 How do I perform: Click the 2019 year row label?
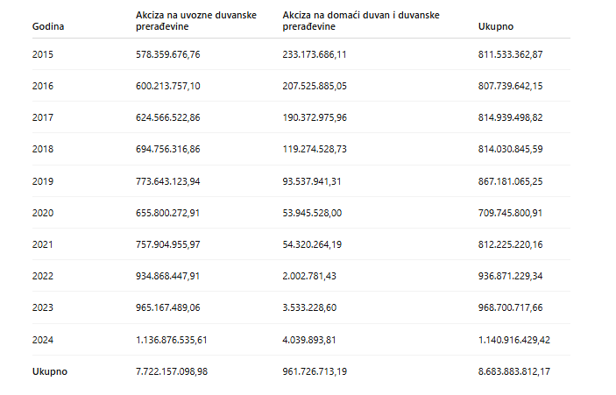pyautogui.click(x=42, y=181)
